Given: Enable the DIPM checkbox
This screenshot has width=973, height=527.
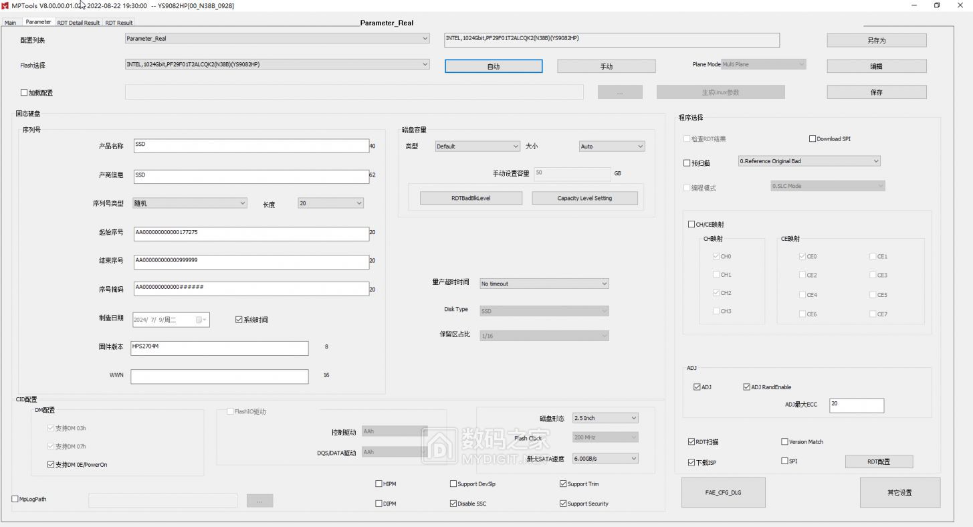Looking at the screenshot, I should coord(379,504).
